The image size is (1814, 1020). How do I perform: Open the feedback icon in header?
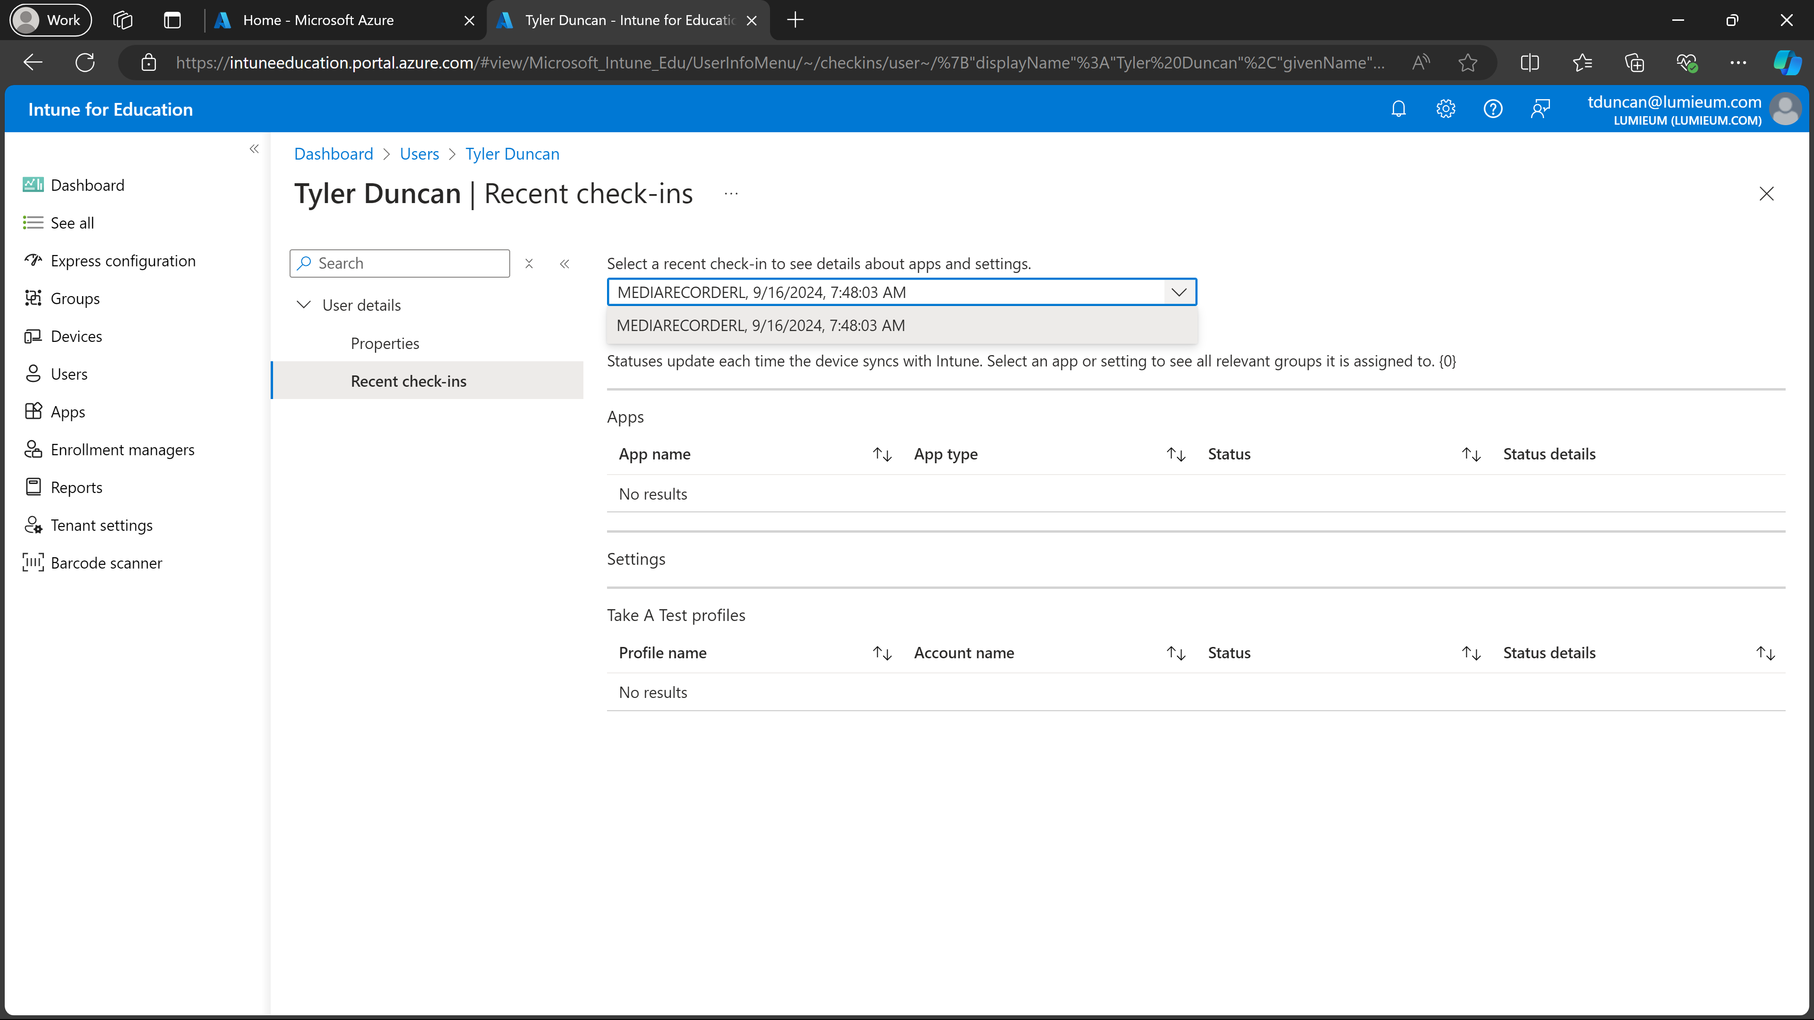point(1541,109)
